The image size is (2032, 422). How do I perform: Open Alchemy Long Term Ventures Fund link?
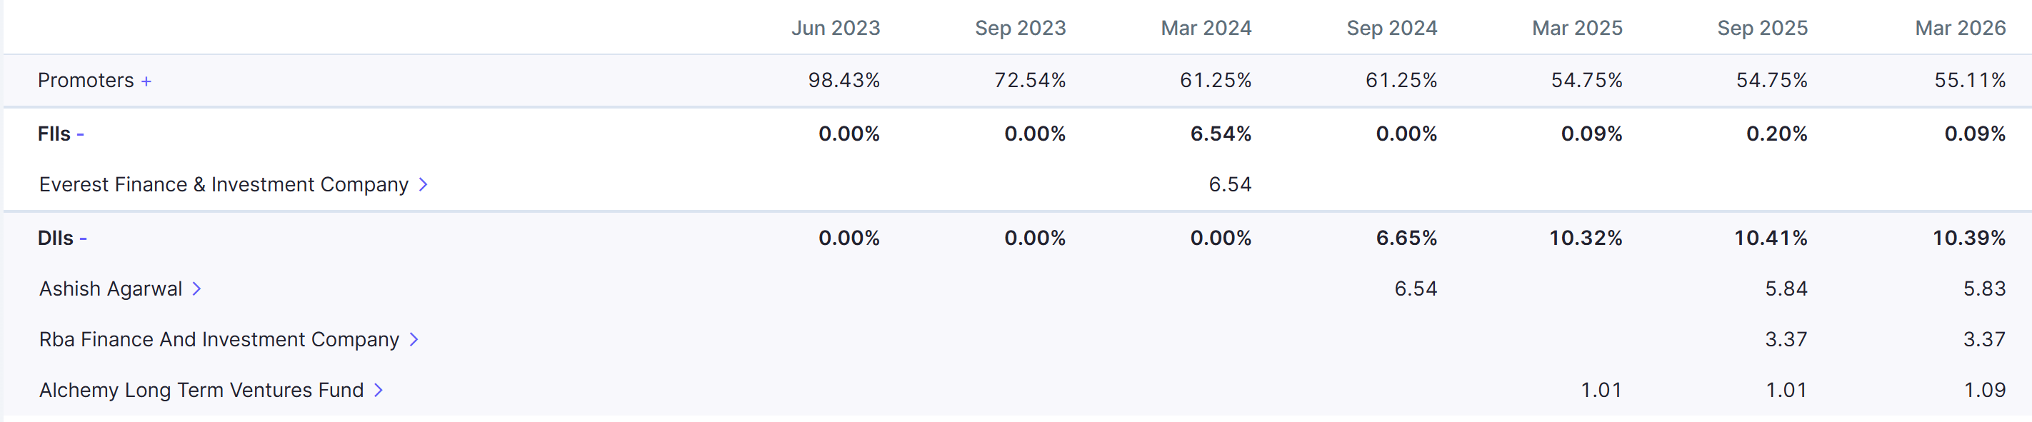click(x=201, y=391)
